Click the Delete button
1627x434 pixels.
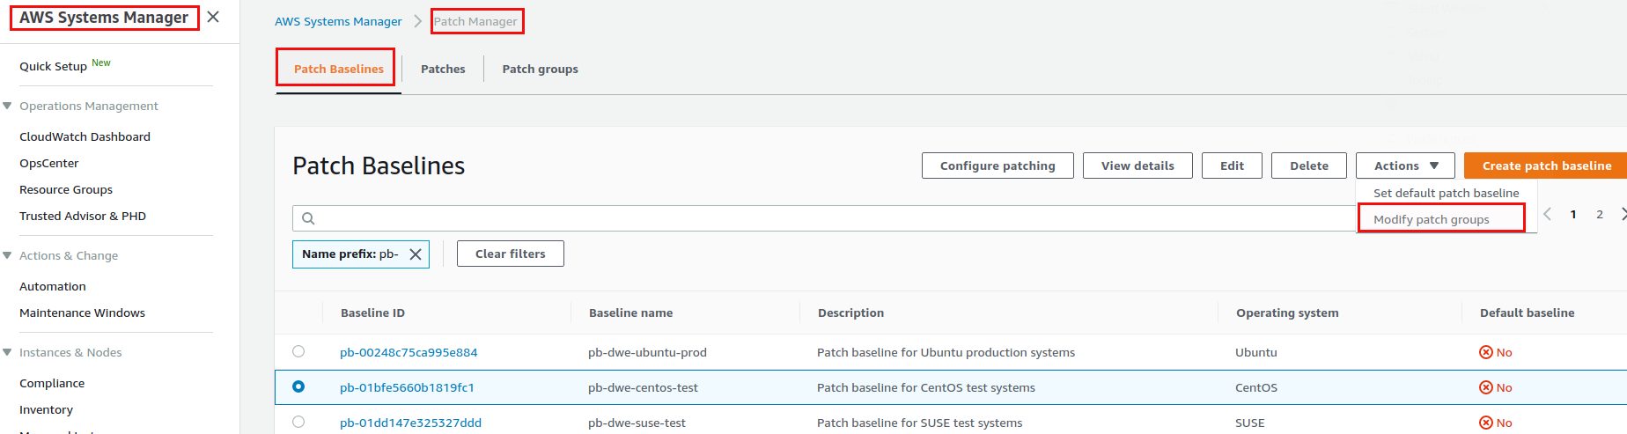coord(1309,166)
